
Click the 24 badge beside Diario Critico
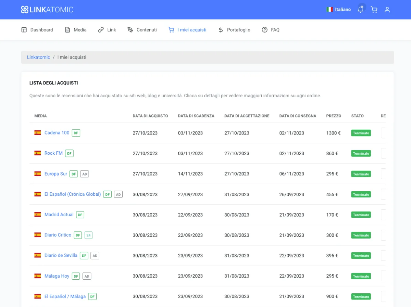(x=88, y=235)
